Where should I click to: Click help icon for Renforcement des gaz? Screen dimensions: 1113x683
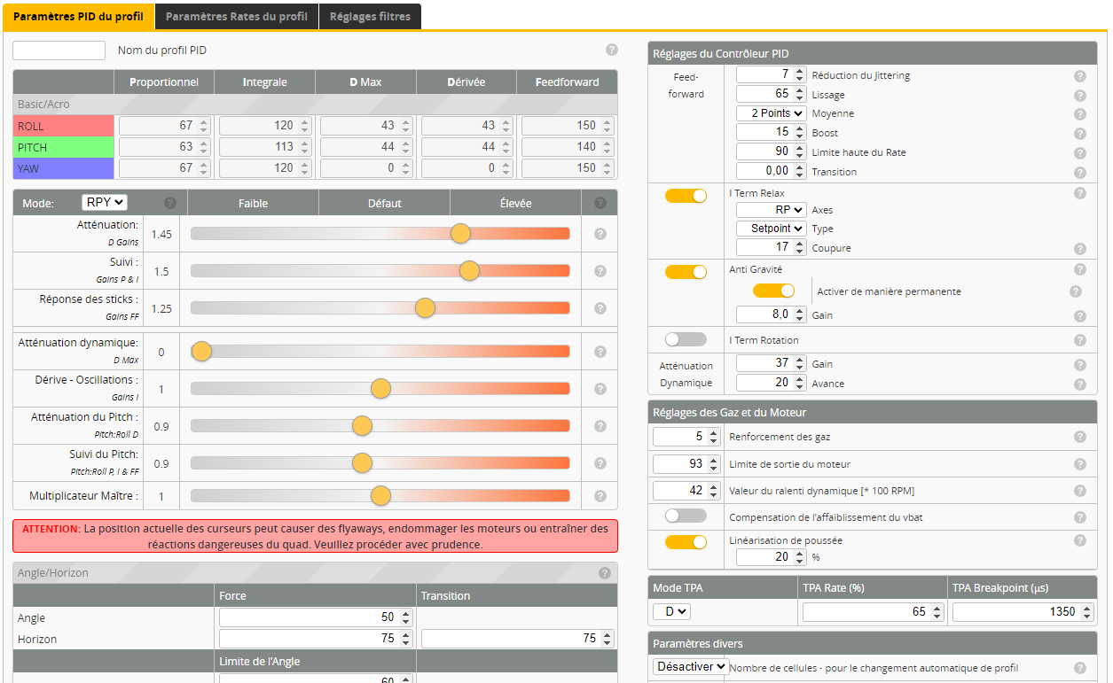pos(1079,437)
